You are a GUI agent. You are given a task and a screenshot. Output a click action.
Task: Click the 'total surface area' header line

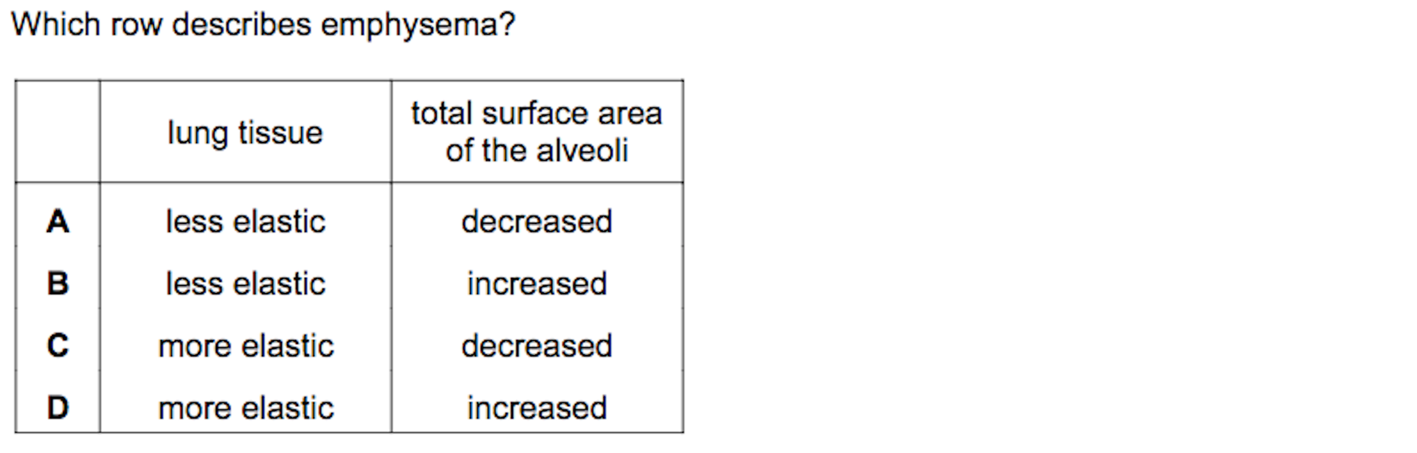537,113
